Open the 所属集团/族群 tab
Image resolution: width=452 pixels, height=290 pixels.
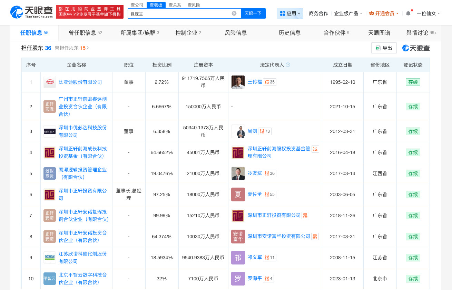(140, 33)
